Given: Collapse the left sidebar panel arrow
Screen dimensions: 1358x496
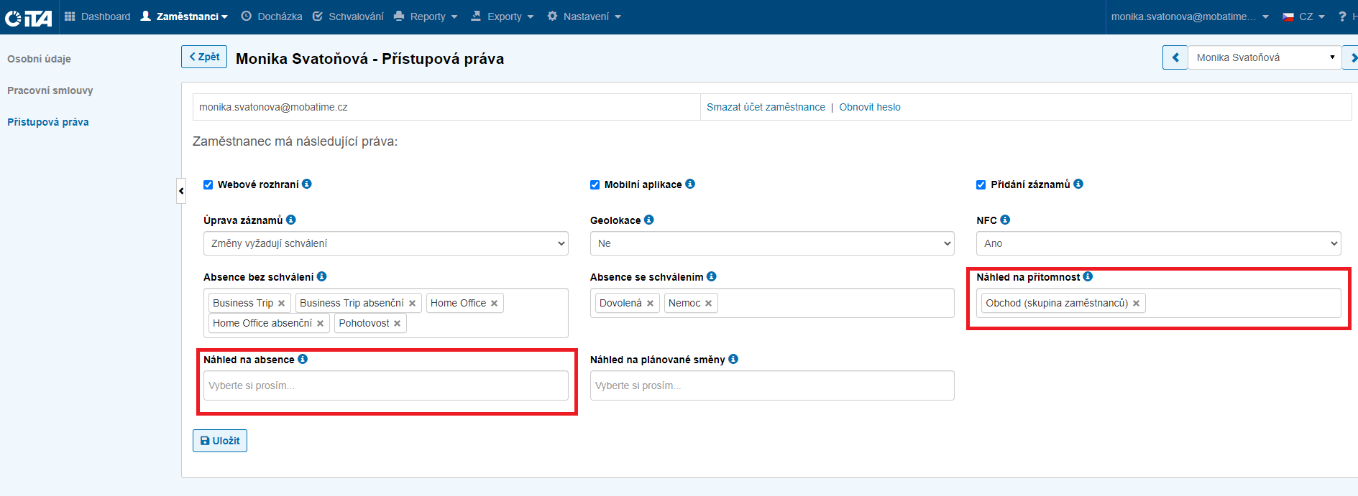Looking at the screenshot, I should coord(181,191).
